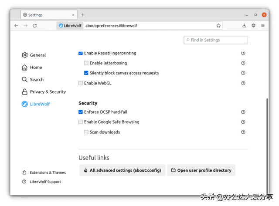Open All advanced settings (about:config)
The height and width of the screenshot is (206, 279).
[122, 170]
